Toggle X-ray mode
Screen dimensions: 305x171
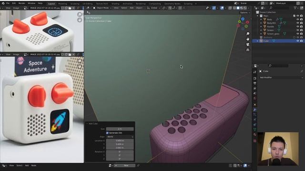point(230,8)
